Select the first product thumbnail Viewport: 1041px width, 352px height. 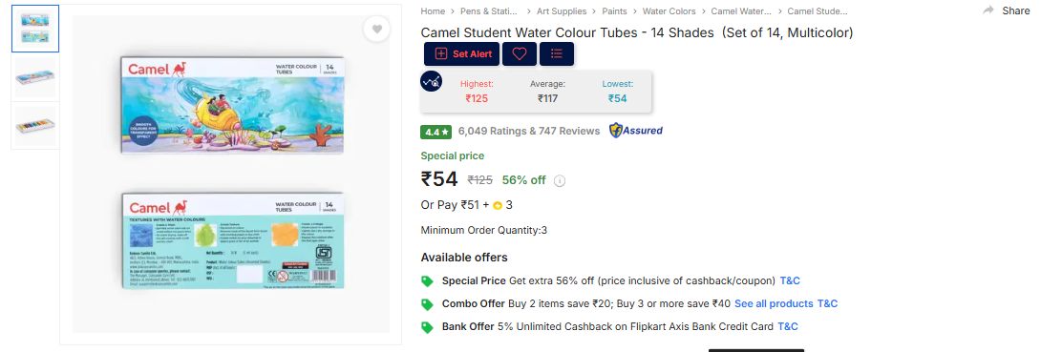pos(35,29)
